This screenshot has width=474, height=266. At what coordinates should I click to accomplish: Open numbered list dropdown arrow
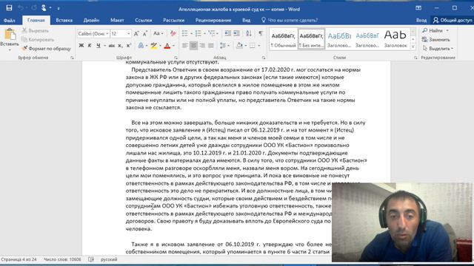pyautogui.click(x=204, y=33)
